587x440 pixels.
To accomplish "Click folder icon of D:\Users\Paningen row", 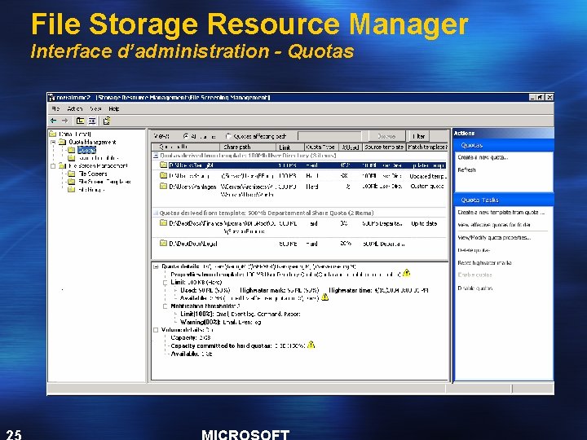I will click(x=163, y=186).
